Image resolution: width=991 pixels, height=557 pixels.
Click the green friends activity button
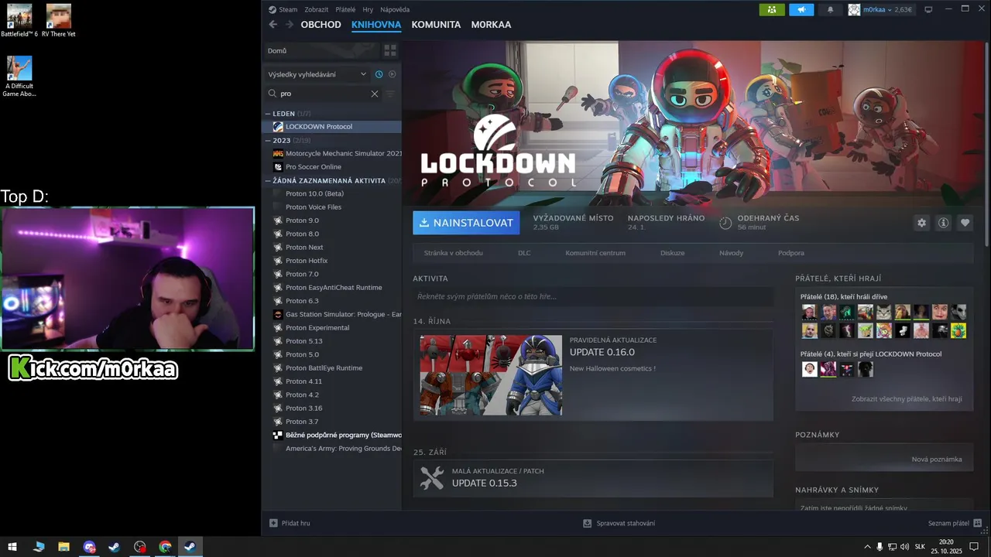point(772,9)
